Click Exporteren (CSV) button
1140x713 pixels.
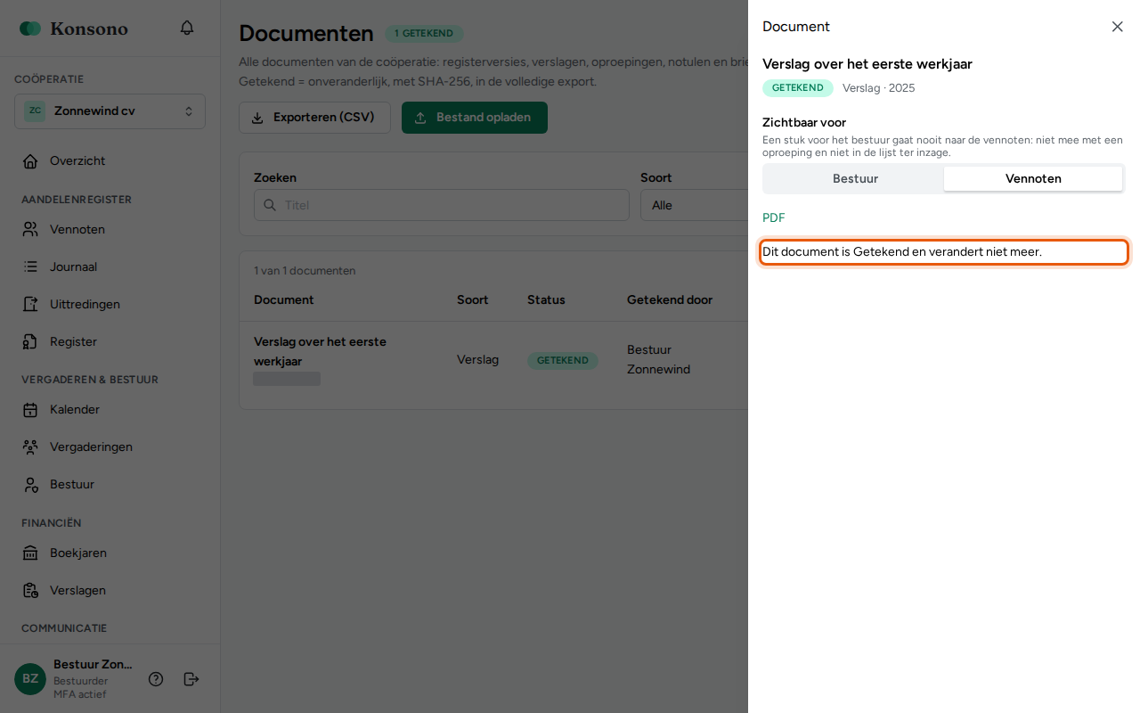(314, 118)
